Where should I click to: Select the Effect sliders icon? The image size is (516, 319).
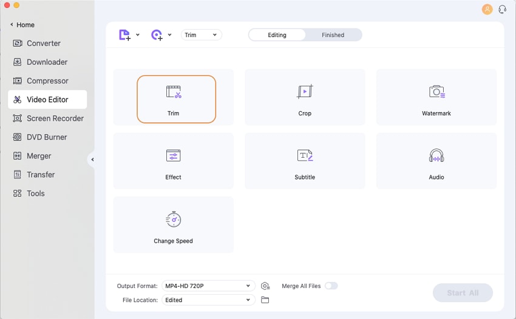tap(174, 156)
